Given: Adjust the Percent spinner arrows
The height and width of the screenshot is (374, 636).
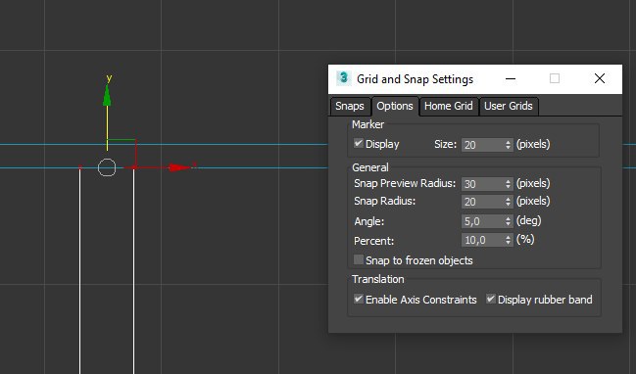Looking at the screenshot, I should (x=509, y=240).
